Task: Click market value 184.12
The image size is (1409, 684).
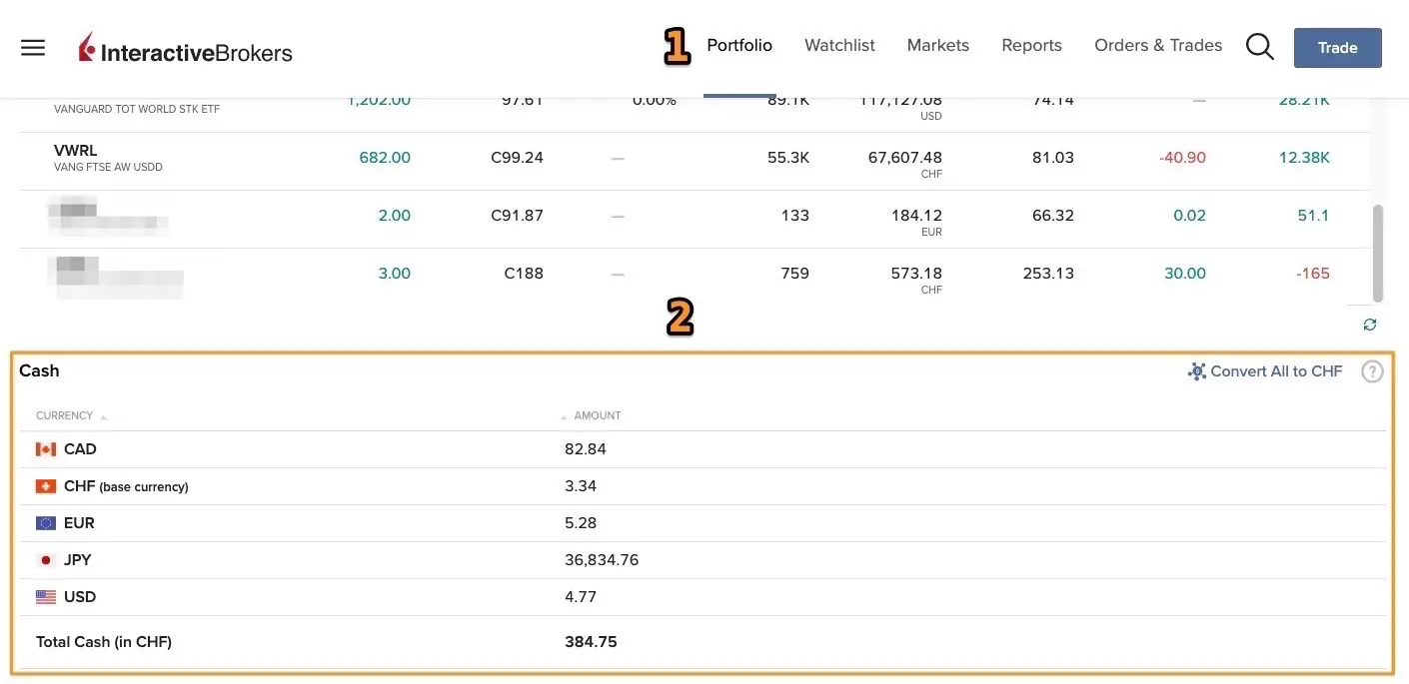Action: point(916,216)
